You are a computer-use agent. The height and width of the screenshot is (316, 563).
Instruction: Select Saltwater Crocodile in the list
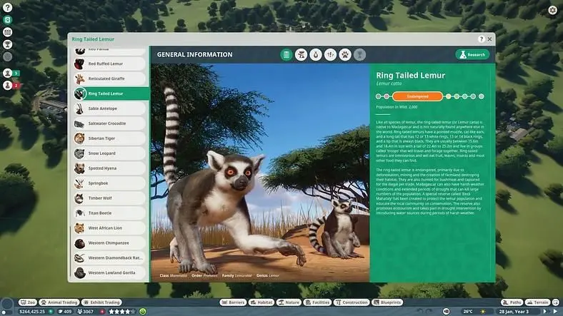pyautogui.click(x=110, y=123)
